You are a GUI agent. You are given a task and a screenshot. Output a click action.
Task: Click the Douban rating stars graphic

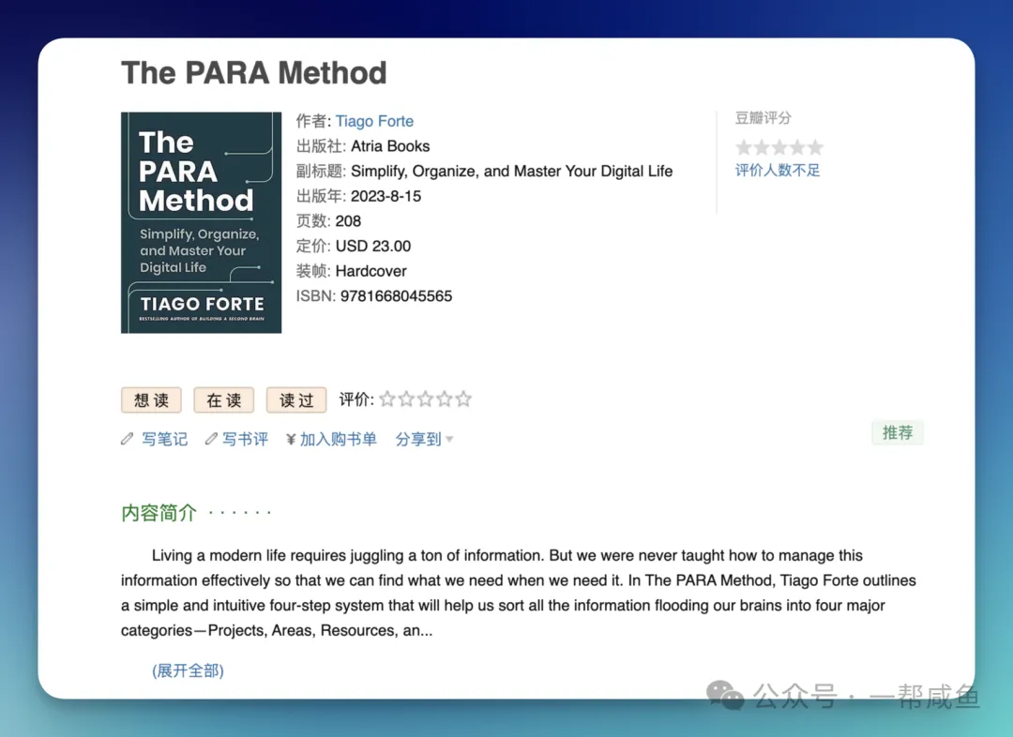click(x=779, y=147)
